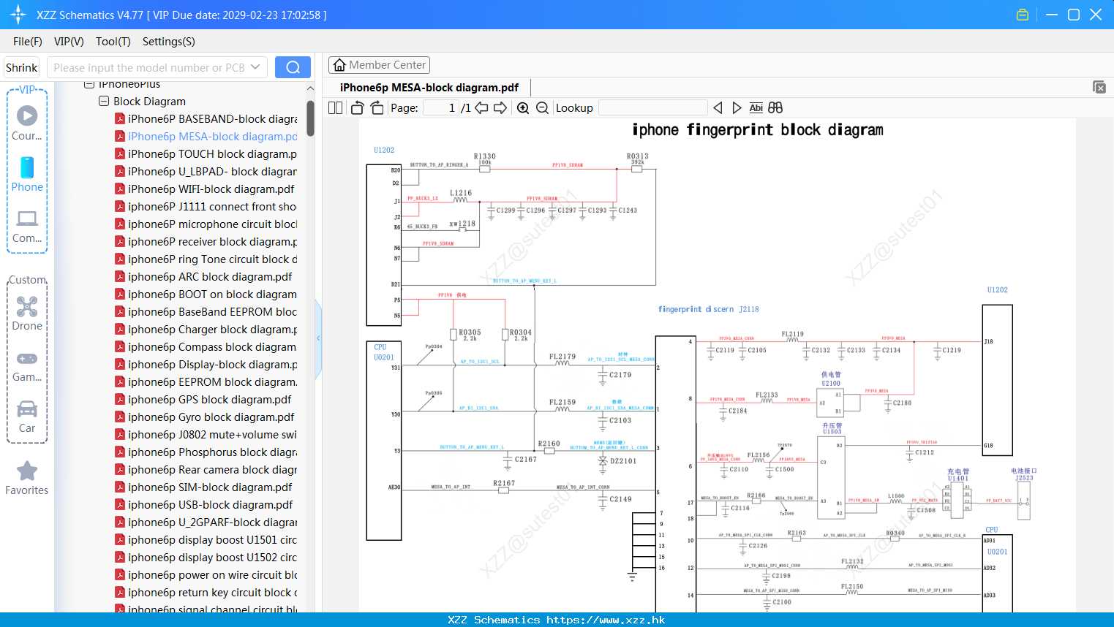Open Favorites star icon
The width and height of the screenshot is (1114, 627).
pos(27,478)
